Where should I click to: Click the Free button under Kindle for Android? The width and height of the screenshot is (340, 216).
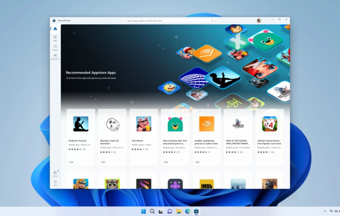[71, 162]
